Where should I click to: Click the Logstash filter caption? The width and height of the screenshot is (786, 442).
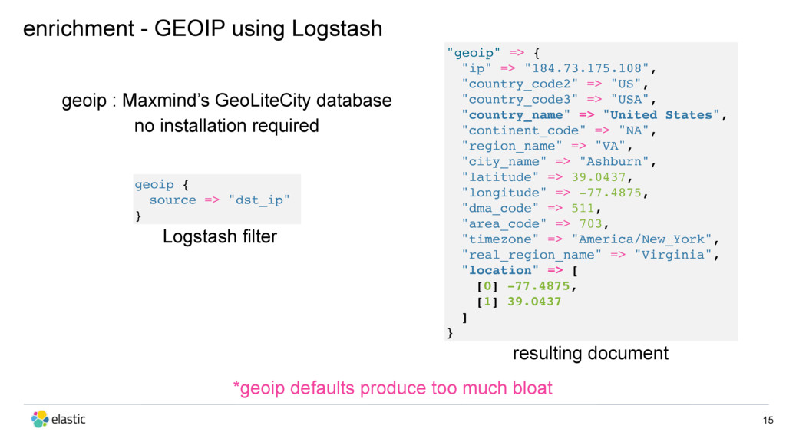pyautogui.click(x=220, y=236)
